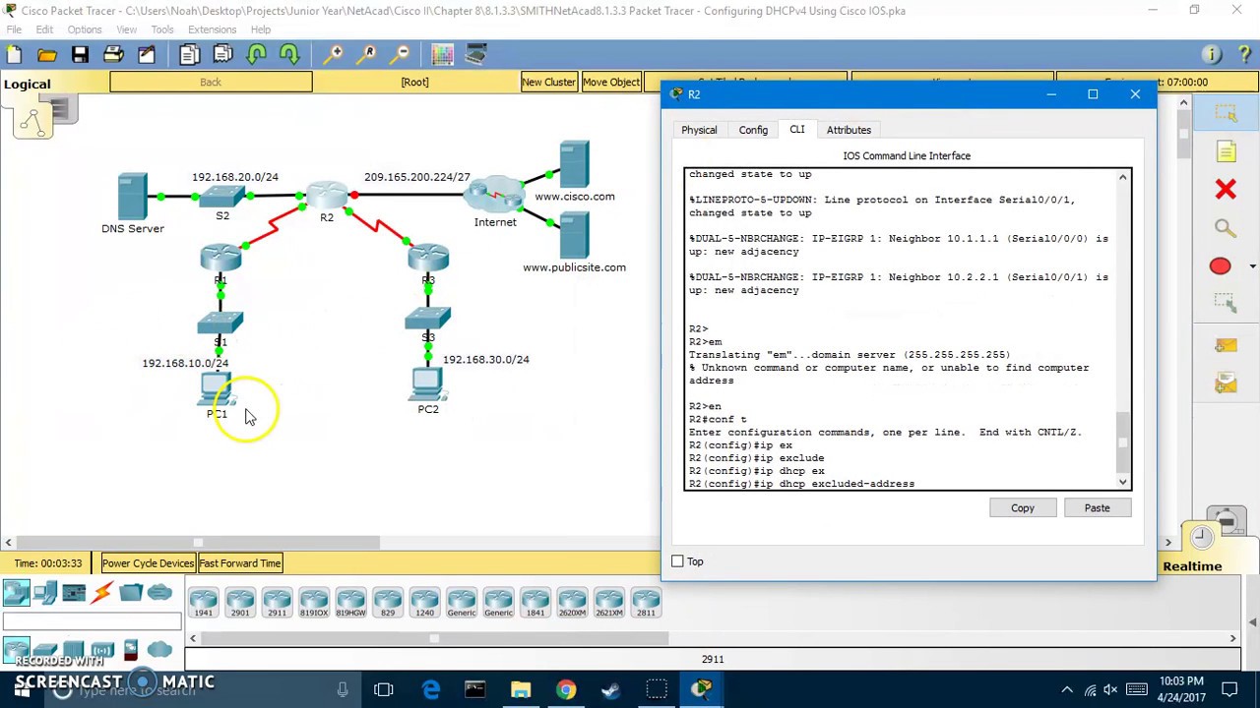This screenshot has height=708, width=1260.
Task: Activate the Inspect magnifier tool
Action: [1226, 228]
